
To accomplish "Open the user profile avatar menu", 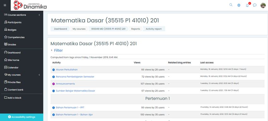I will 263,5.
